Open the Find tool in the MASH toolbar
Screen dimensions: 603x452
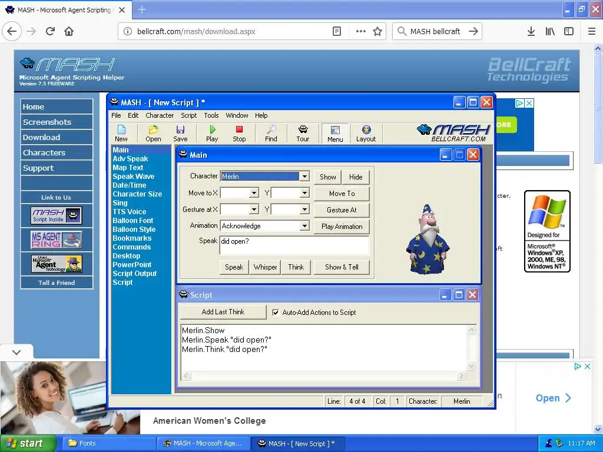271,134
